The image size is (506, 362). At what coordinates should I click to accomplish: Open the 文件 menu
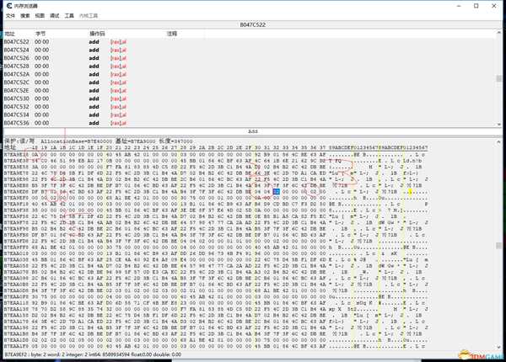pyautogui.click(x=11, y=15)
